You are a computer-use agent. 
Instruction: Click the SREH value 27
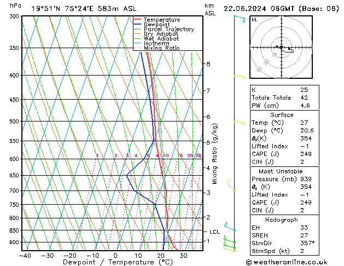tap(304, 235)
